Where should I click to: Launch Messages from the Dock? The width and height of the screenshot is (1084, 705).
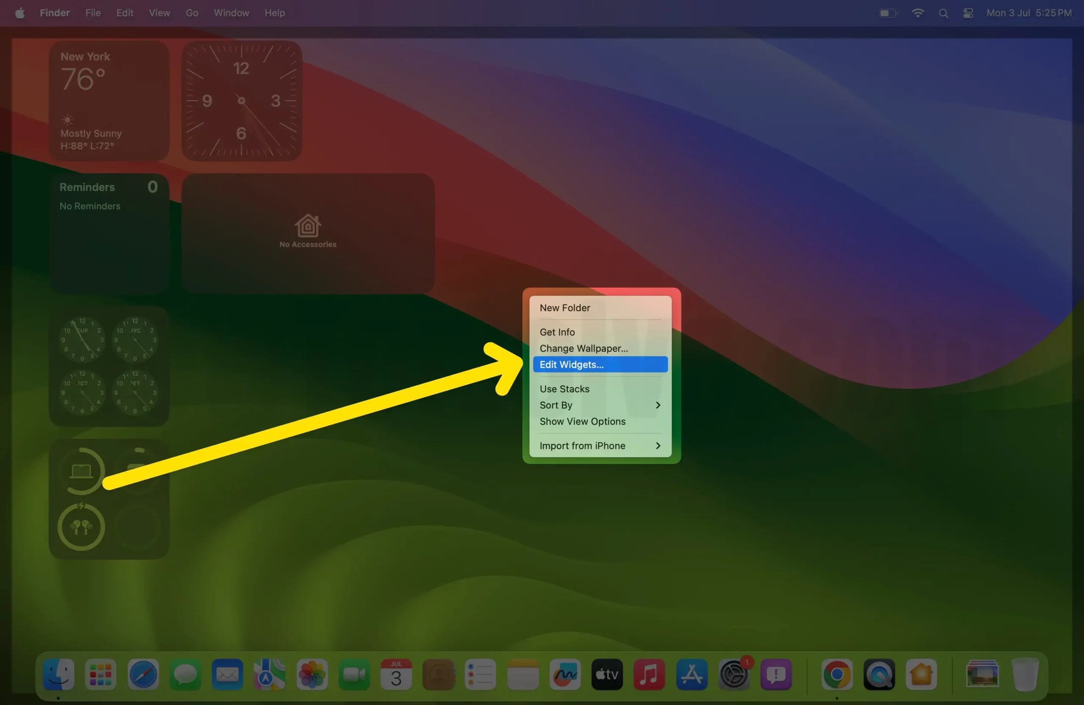185,675
